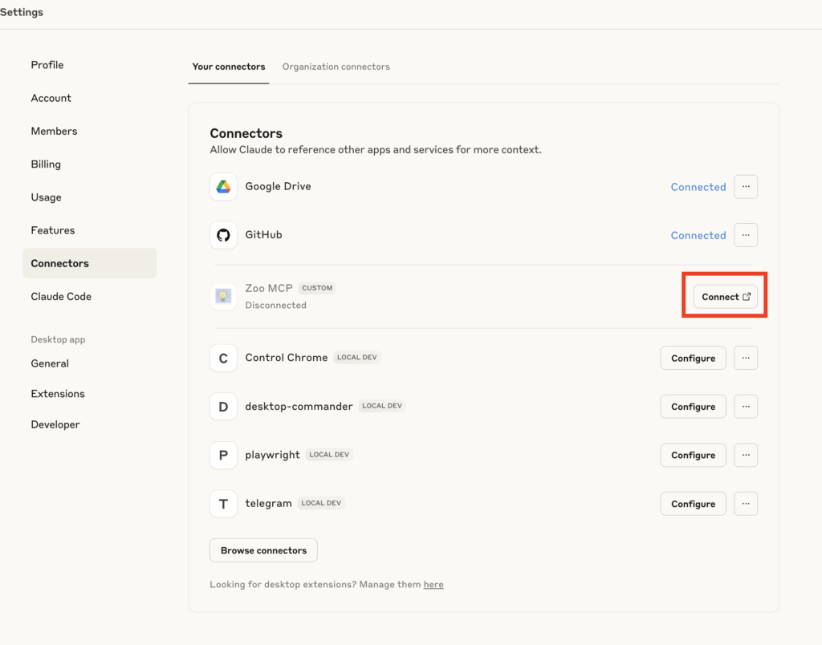Follow the 'here' desktop extensions link

point(433,585)
